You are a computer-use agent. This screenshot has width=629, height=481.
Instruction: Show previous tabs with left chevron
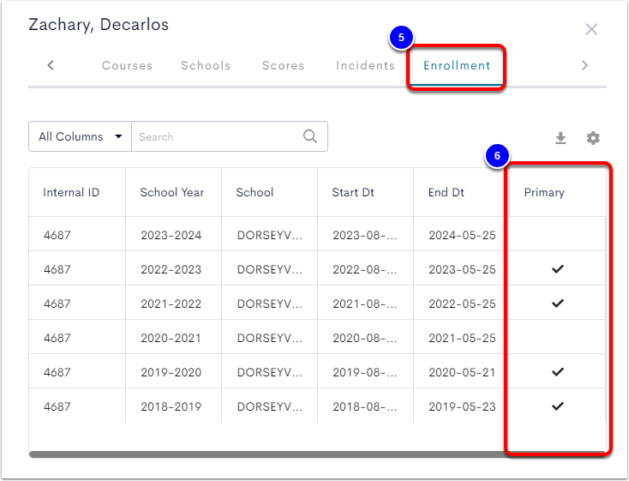point(51,65)
